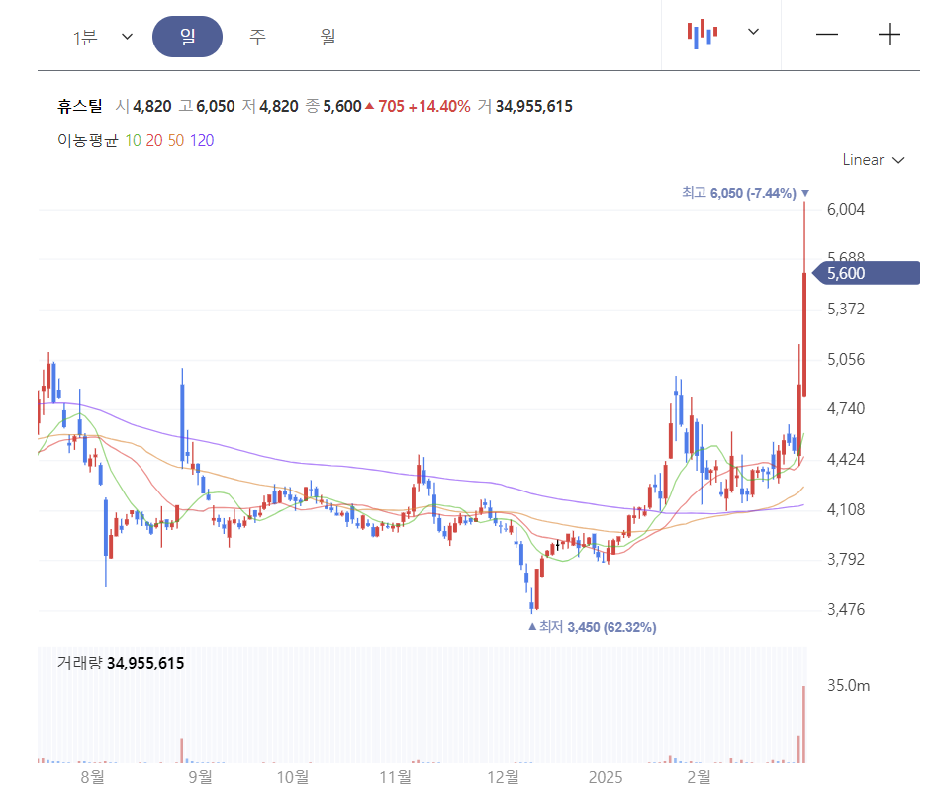Click the 5,600 current price tag
This screenshot has width=938, height=803.
[x=868, y=273]
